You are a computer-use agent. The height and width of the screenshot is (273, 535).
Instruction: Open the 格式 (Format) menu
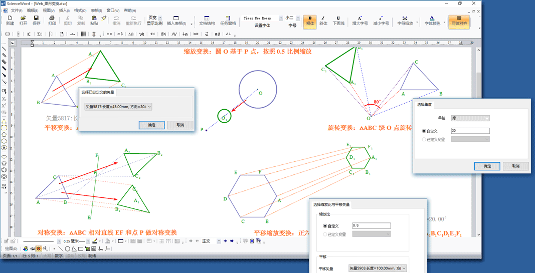(80, 11)
